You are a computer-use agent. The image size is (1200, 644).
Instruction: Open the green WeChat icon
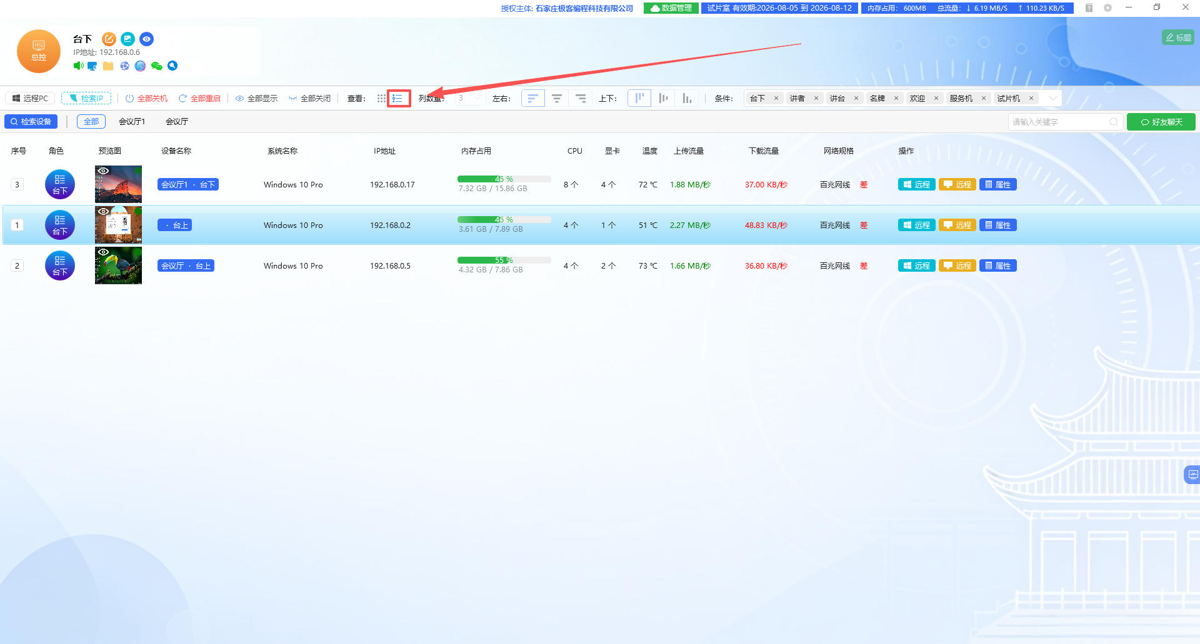pyautogui.click(x=156, y=66)
